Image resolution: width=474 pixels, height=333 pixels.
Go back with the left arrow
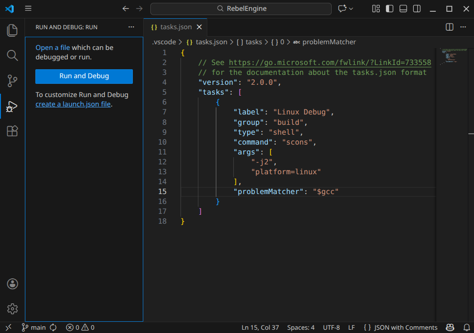point(126,8)
